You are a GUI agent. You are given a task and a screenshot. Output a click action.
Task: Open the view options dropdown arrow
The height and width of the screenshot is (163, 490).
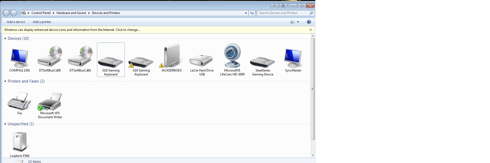coord(298,22)
